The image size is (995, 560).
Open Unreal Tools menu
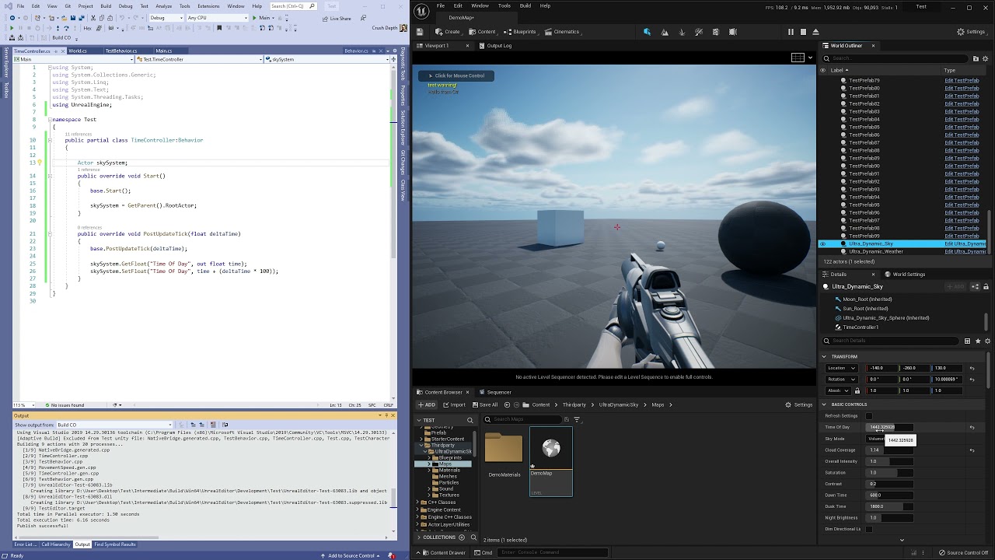pos(504,6)
